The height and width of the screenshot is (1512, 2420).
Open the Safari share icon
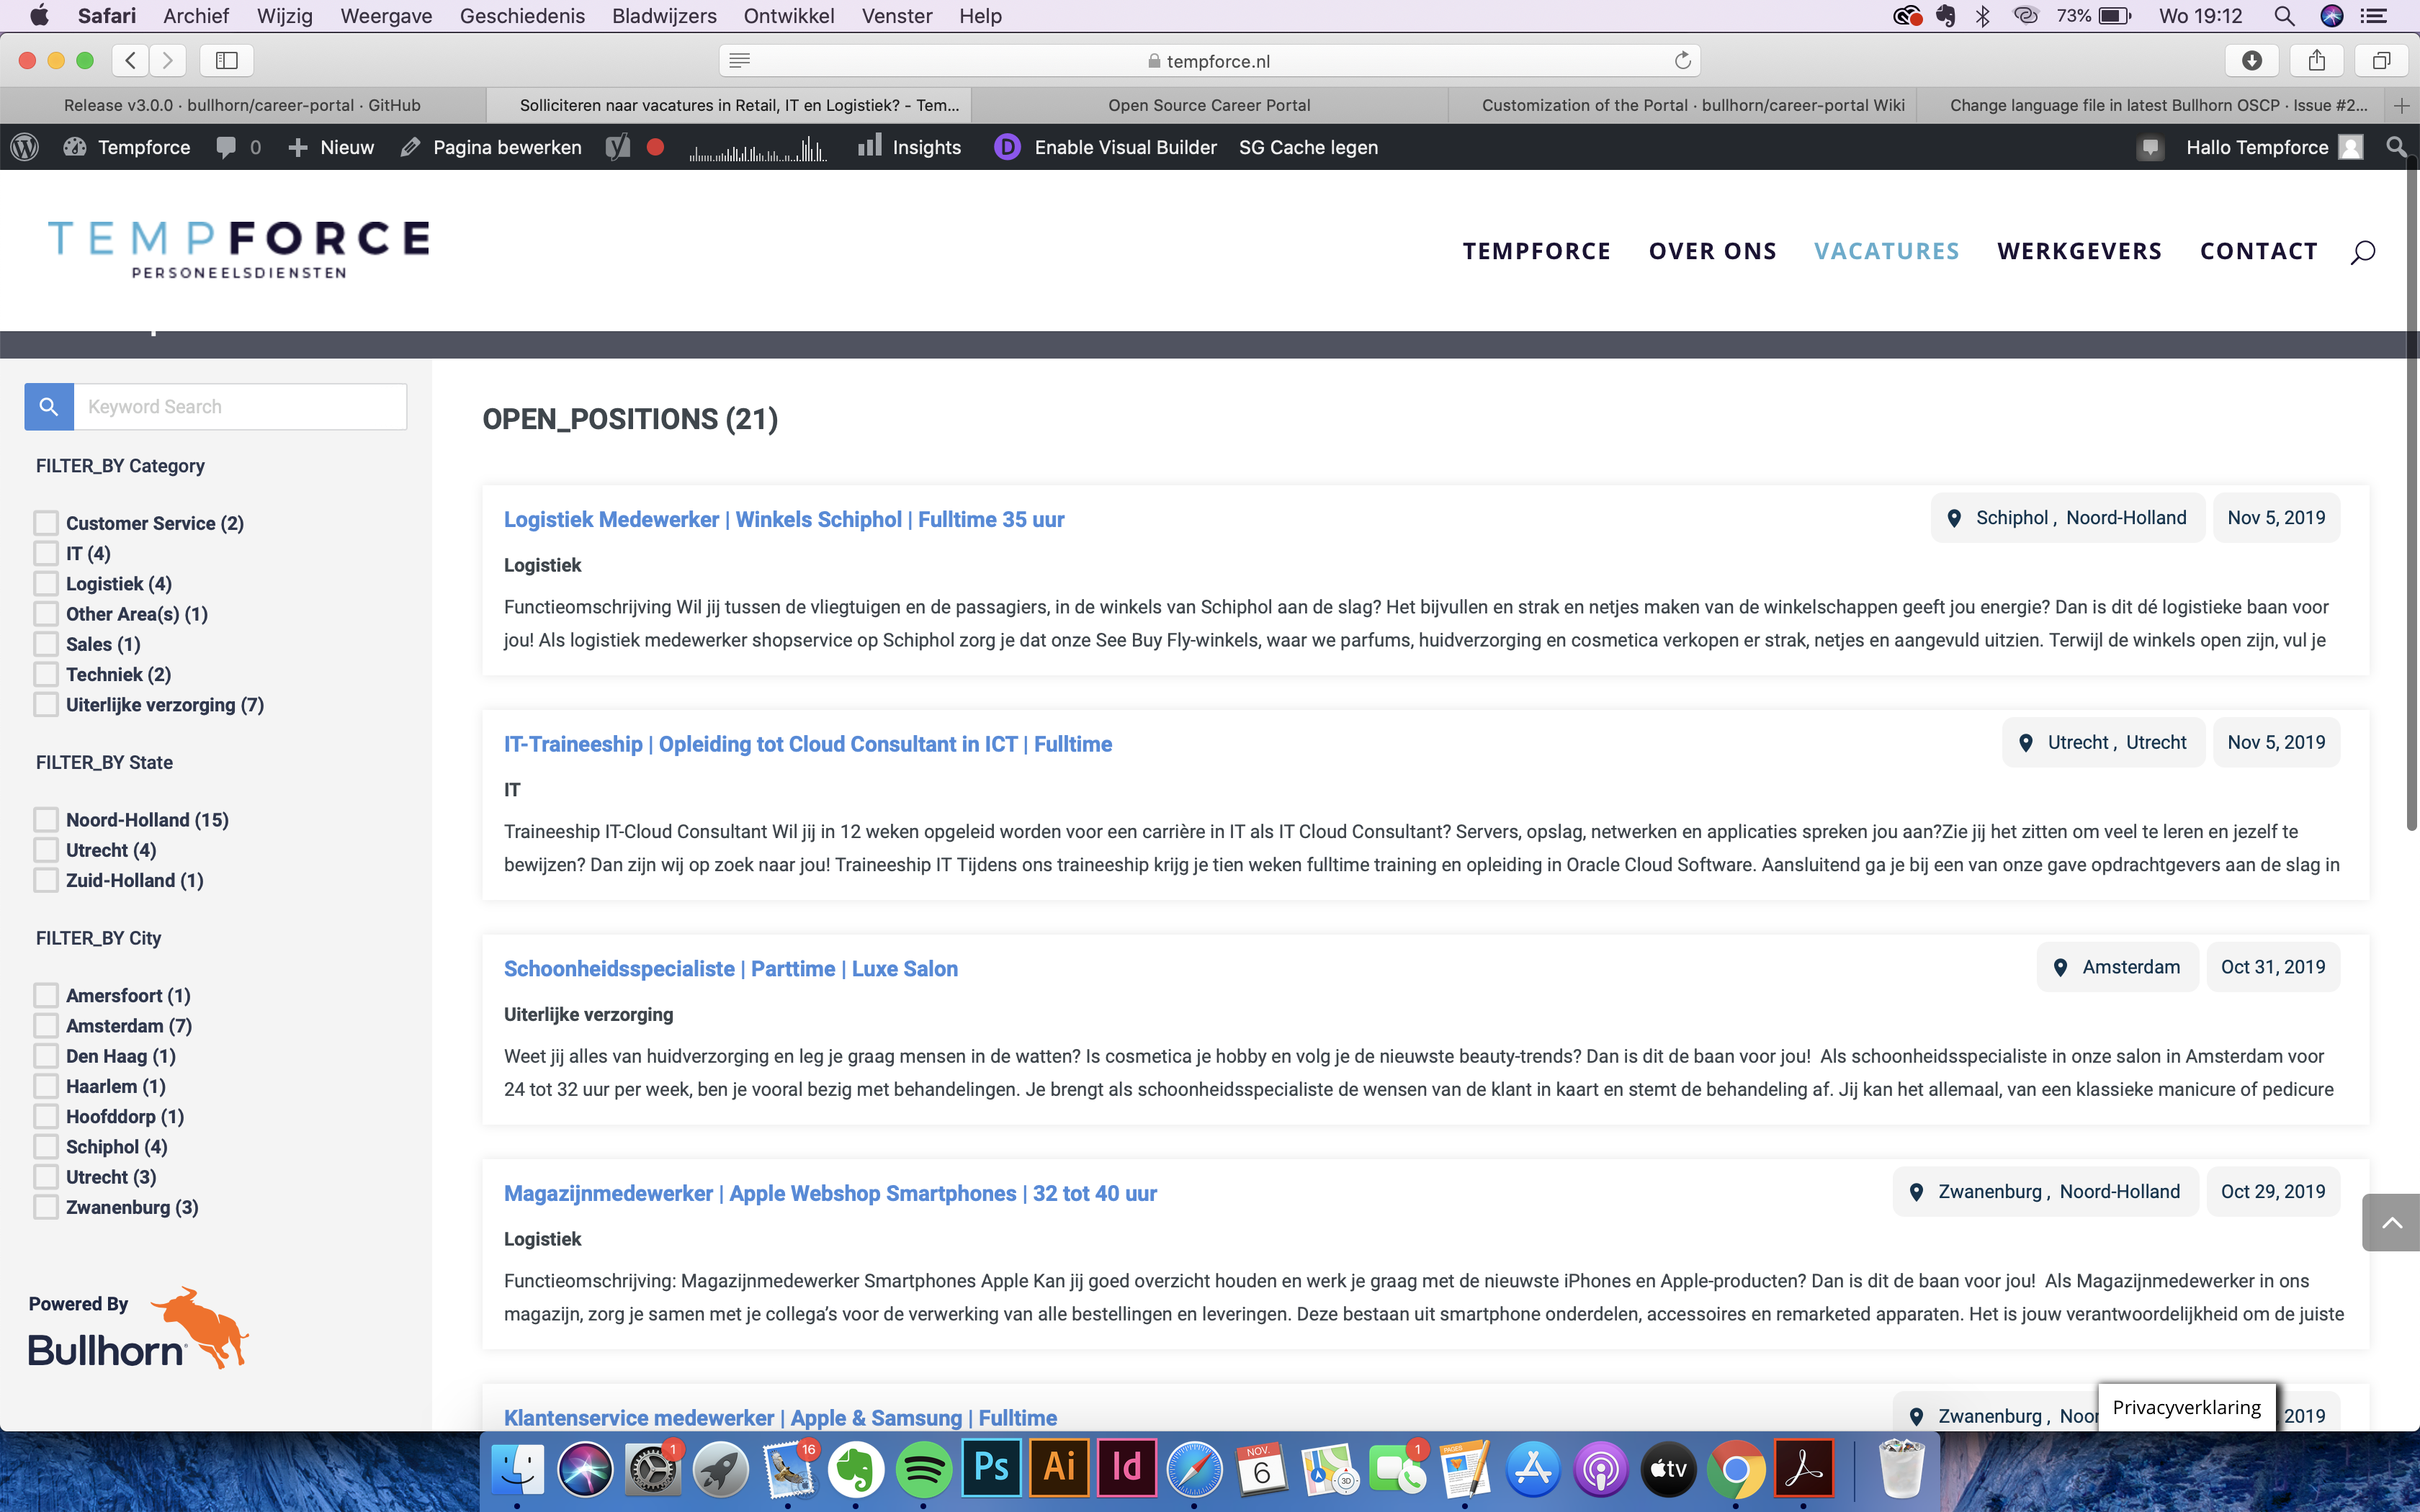click(2316, 61)
